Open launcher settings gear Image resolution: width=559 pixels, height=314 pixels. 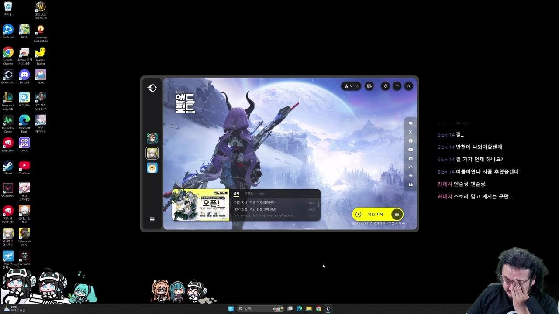385,86
